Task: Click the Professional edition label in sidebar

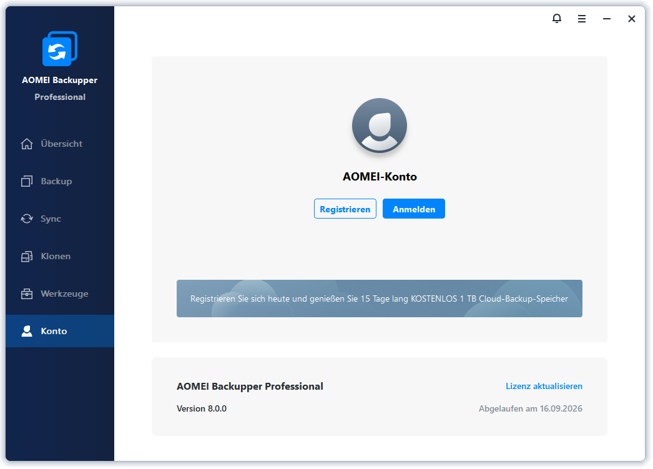Action: point(60,97)
